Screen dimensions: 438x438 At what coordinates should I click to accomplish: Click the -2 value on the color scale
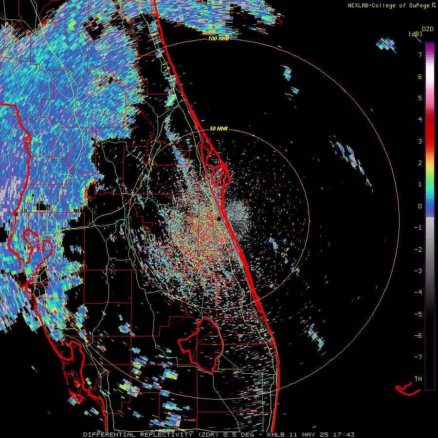pos(418,249)
